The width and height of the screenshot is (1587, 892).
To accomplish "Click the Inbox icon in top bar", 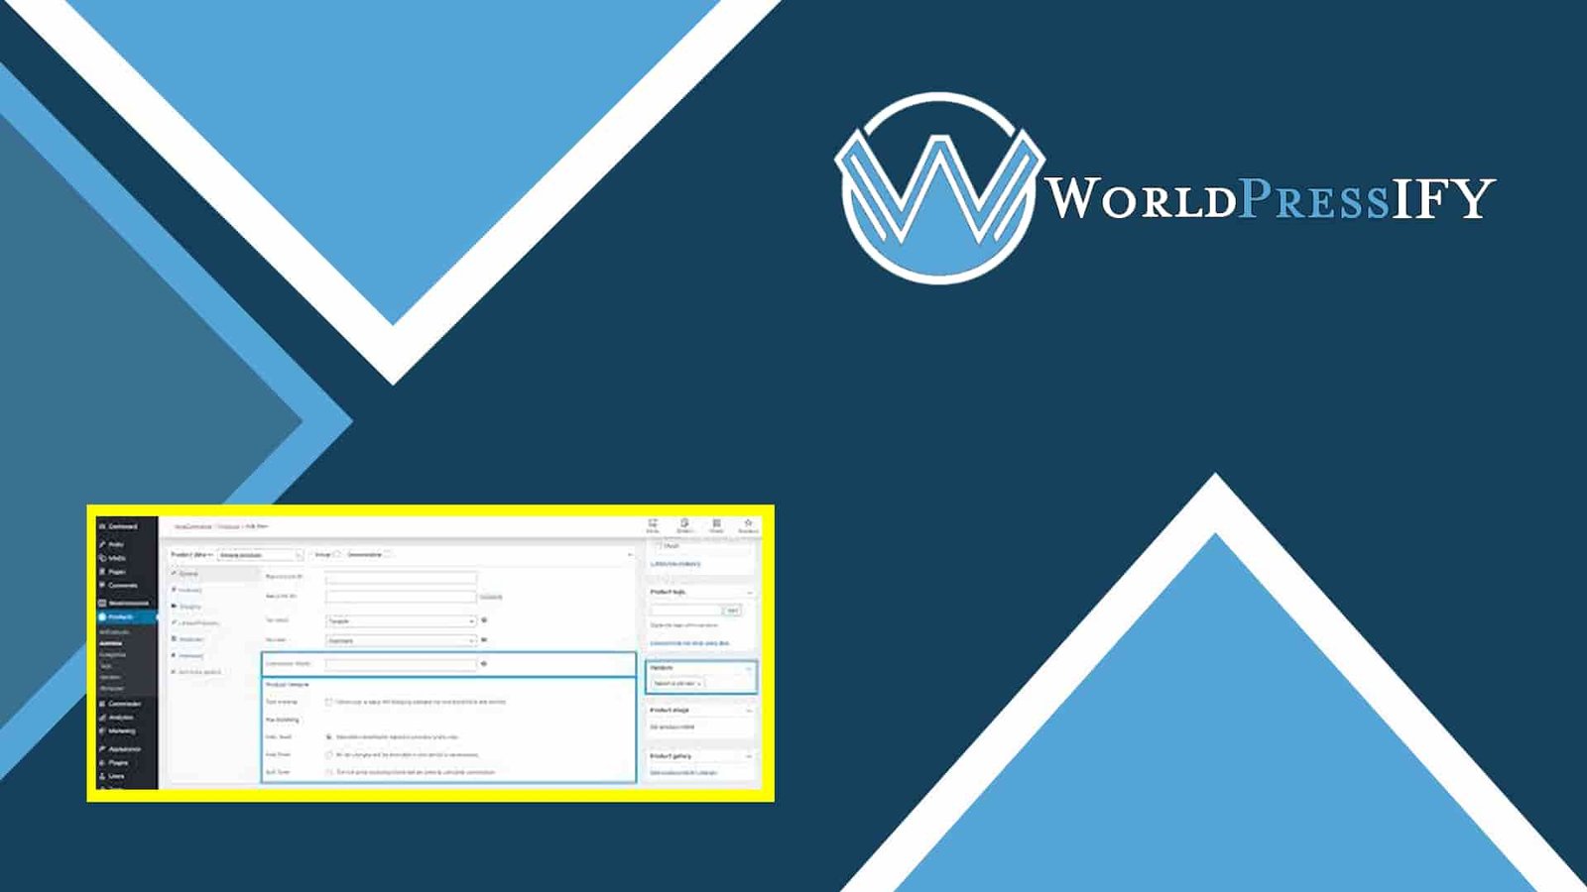I will click(x=653, y=525).
